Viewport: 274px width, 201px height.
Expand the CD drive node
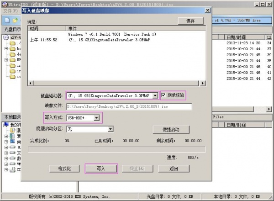tap(6, 169)
